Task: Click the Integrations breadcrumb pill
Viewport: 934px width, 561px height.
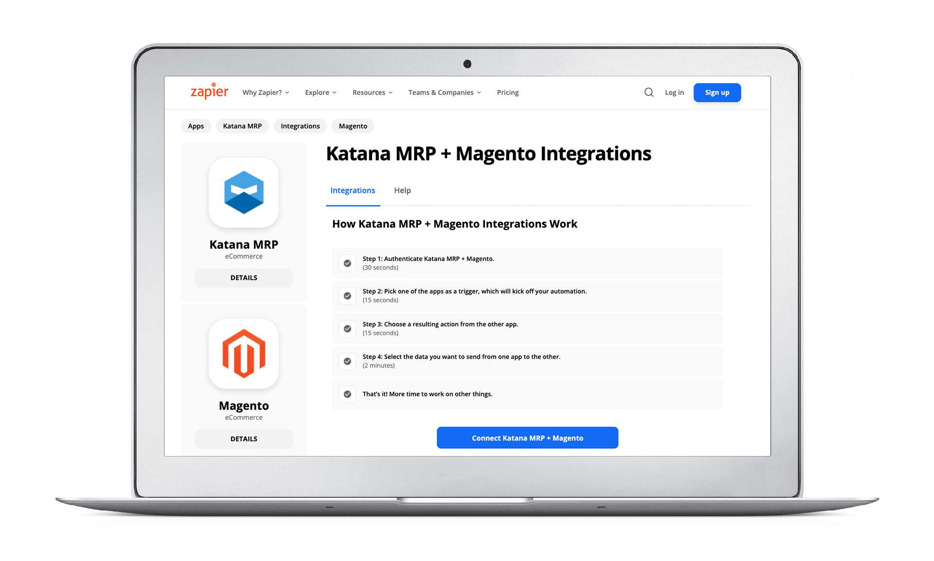Action: pyautogui.click(x=300, y=126)
